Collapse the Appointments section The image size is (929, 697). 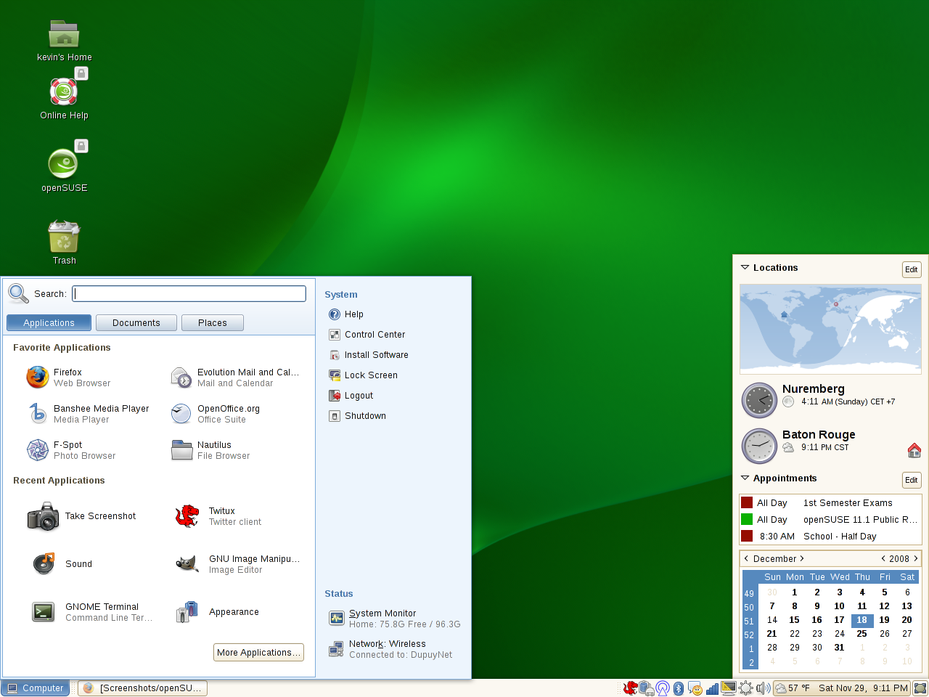click(x=745, y=478)
